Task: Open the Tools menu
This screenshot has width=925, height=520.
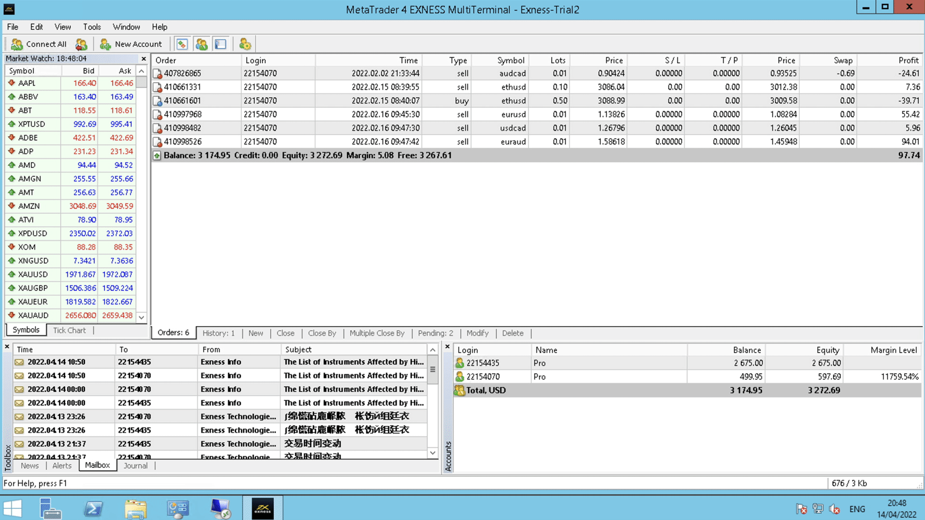Action: tap(92, 27)
